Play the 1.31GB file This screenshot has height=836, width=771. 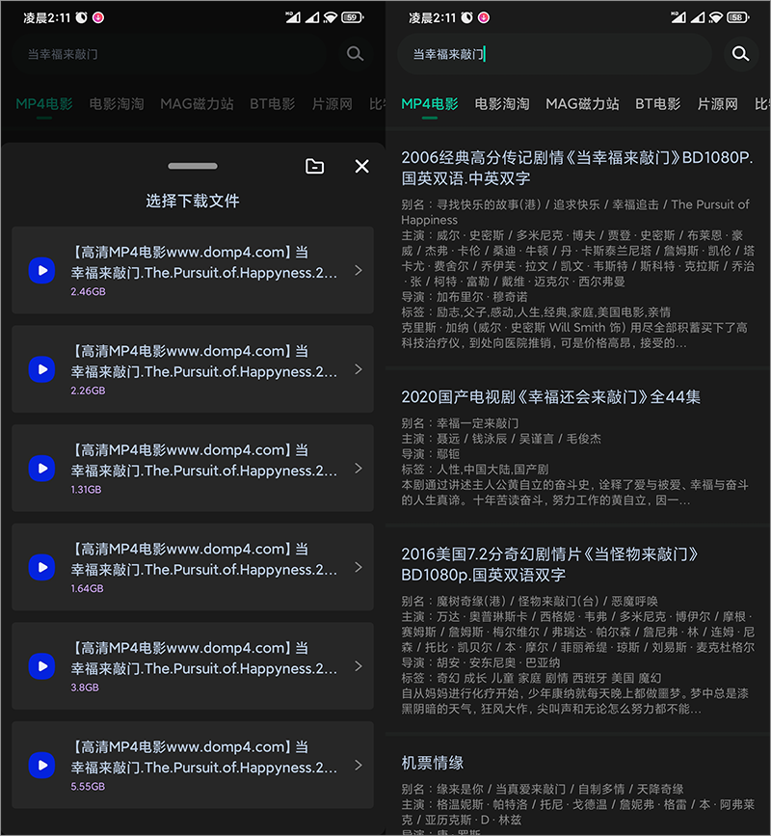41,468
